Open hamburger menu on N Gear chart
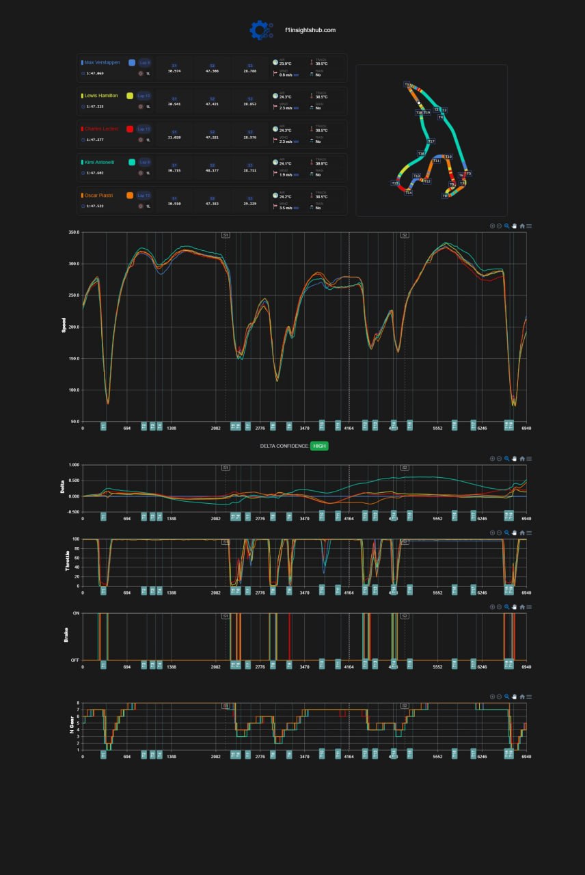This screenshot has width=585, height=875. pos(529,697)
